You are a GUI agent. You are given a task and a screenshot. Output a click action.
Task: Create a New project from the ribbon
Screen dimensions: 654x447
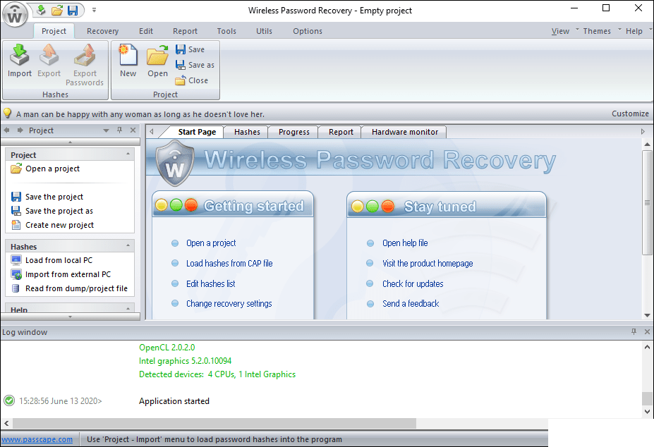(x=128, y=61)
